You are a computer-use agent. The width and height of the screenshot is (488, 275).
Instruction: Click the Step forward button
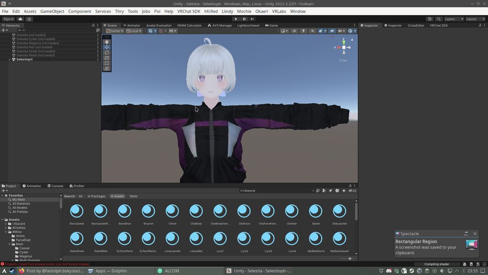coord(252,19)
